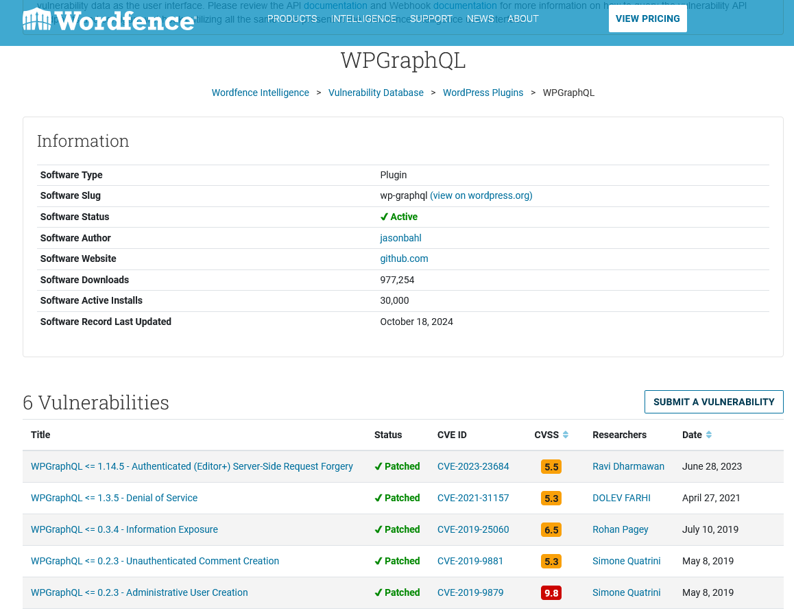Open view on wordpress.org link
This screenshot has width=794, height=613.
(481, 196)
